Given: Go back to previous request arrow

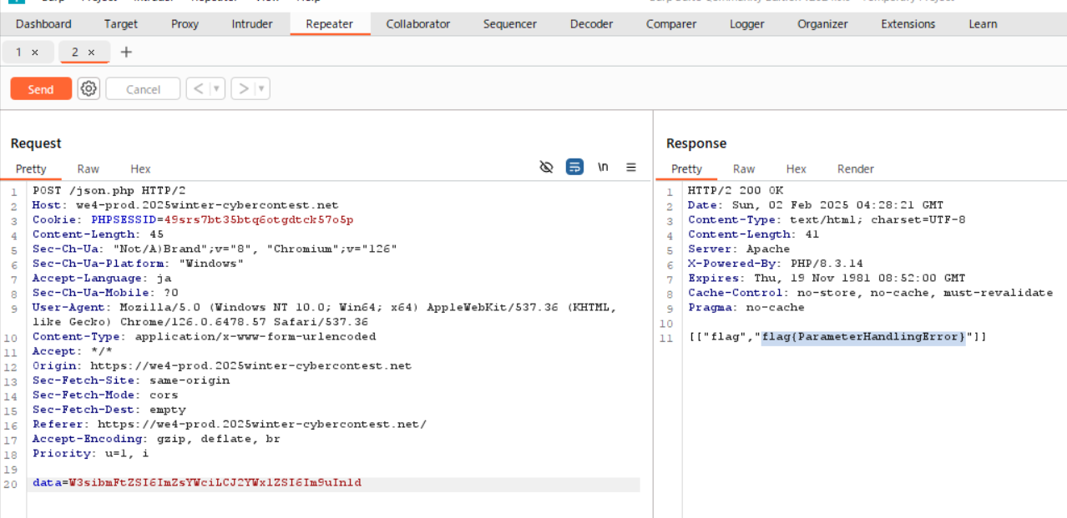Looking at the screenshot, I should point(198,88).
